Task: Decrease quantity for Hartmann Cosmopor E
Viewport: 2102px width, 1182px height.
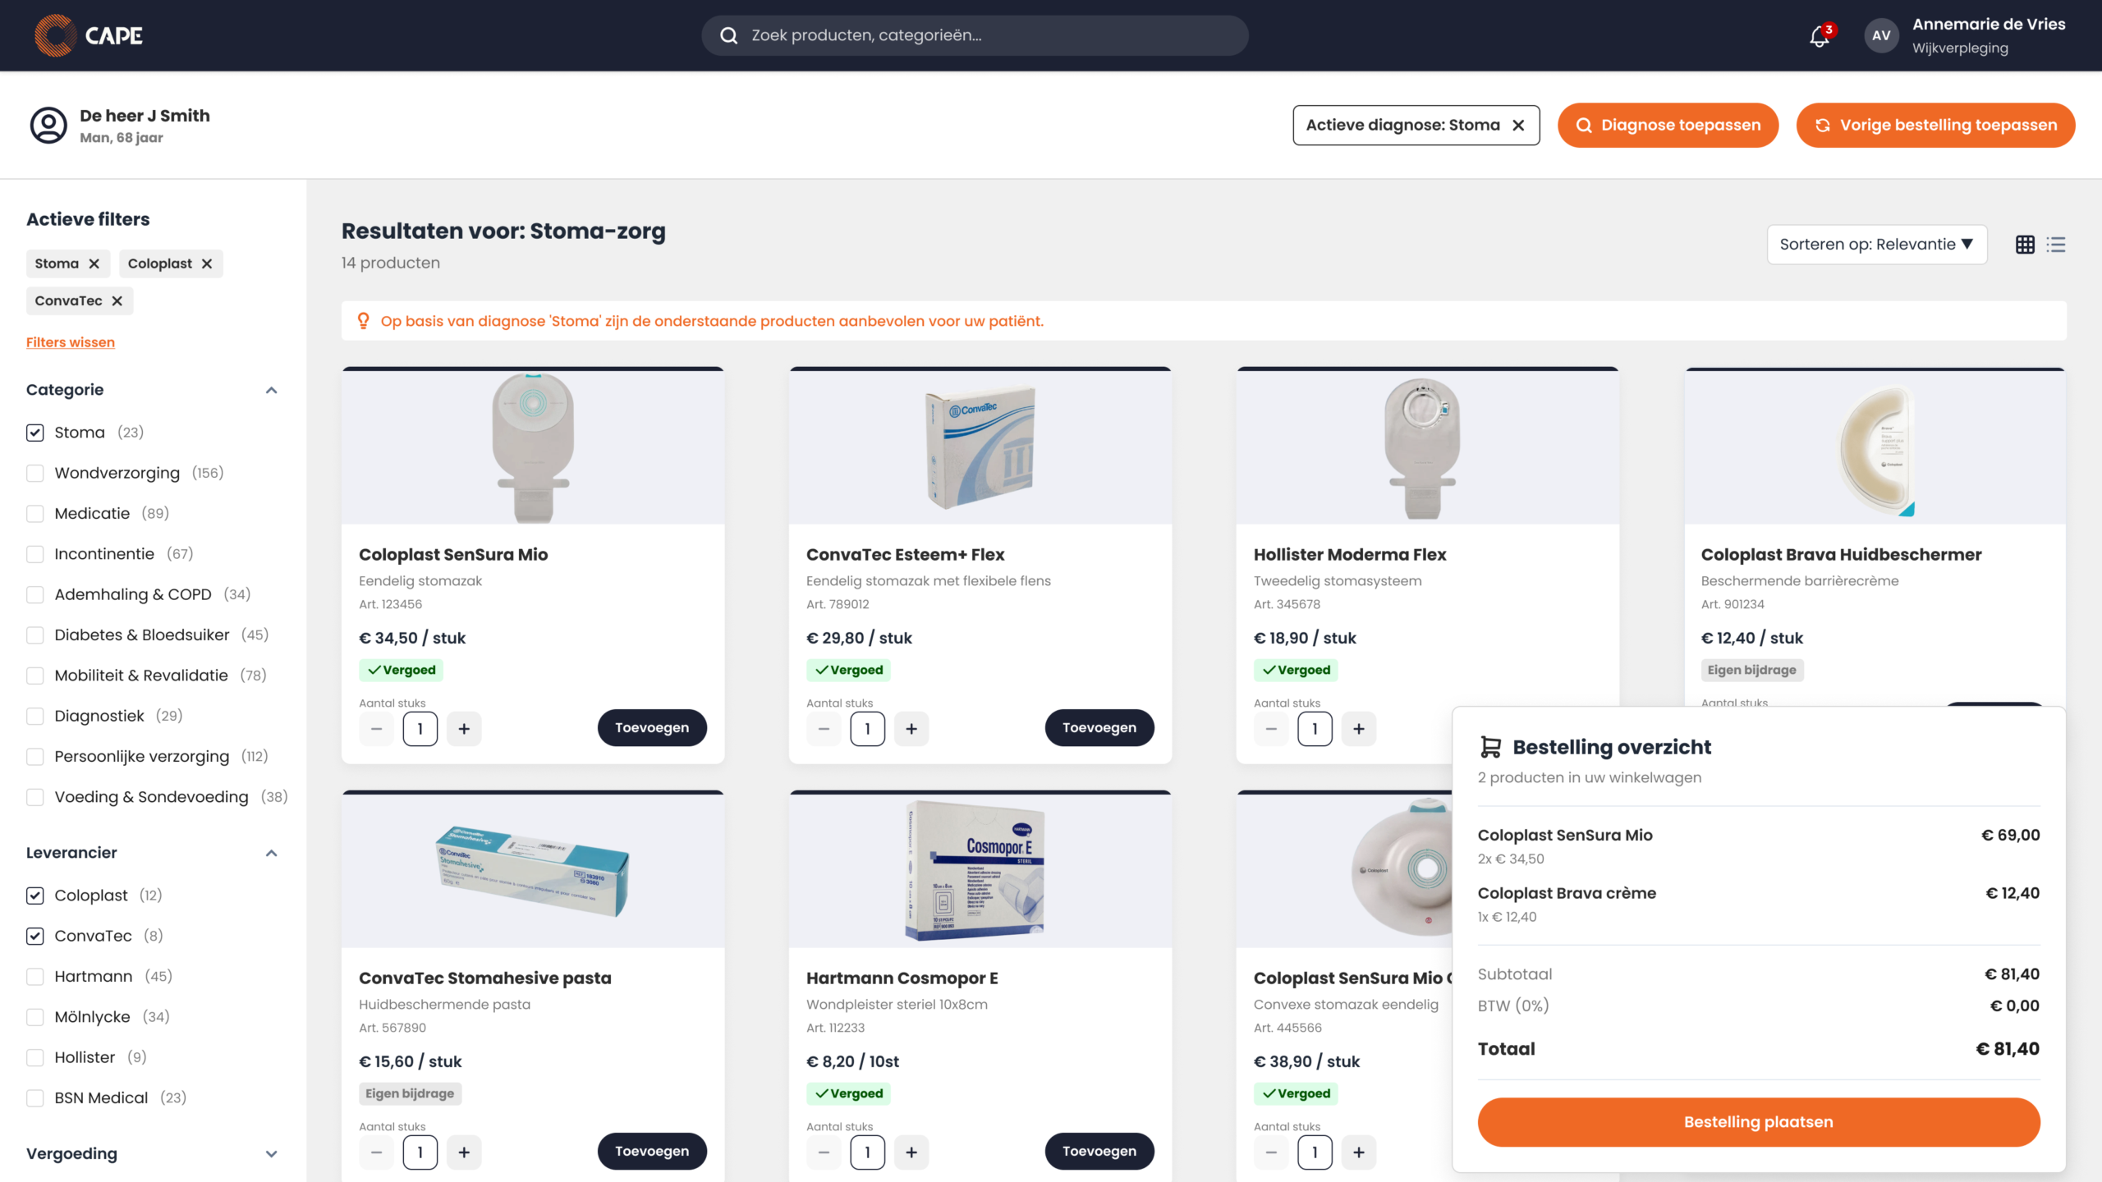Action: 824,1152
